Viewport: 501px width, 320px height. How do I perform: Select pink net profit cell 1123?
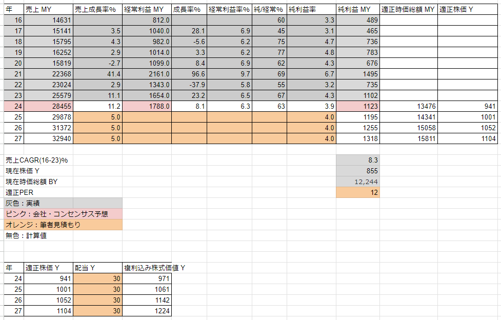tap(358, 106)
